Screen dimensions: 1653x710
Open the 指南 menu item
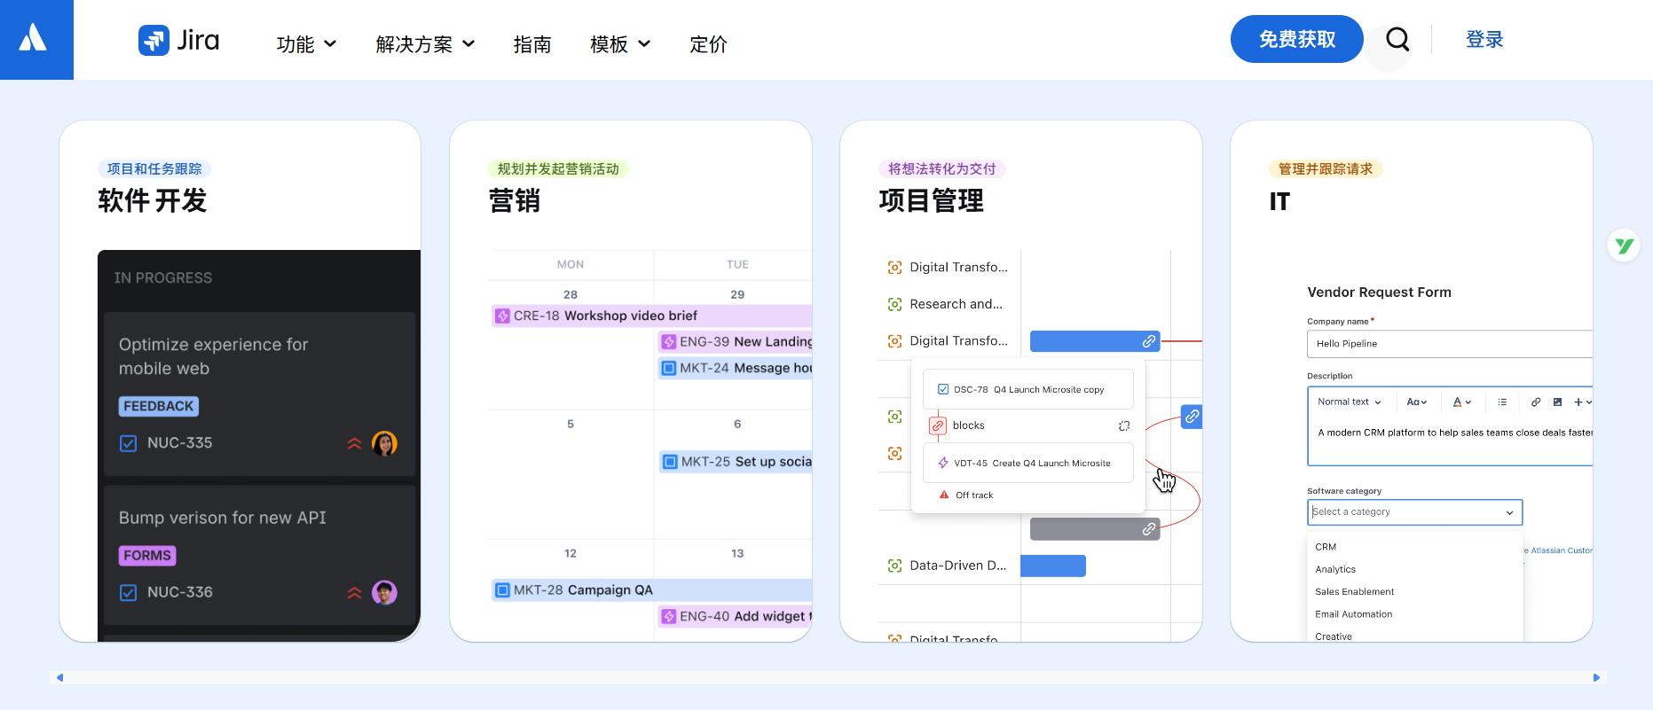coord(531,44)
